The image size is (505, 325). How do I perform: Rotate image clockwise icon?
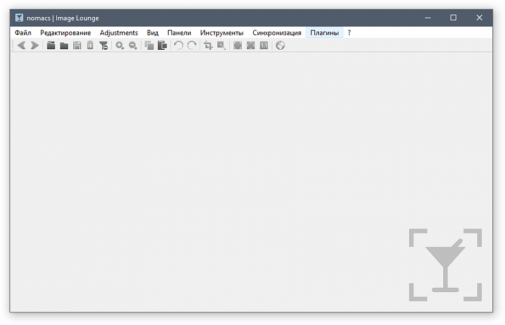[192, 45]
